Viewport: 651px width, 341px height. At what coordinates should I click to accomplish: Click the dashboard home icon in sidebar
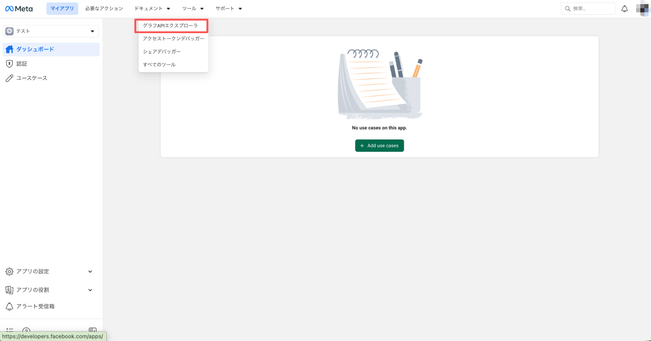pyautogui.click(x=9, y=49)
